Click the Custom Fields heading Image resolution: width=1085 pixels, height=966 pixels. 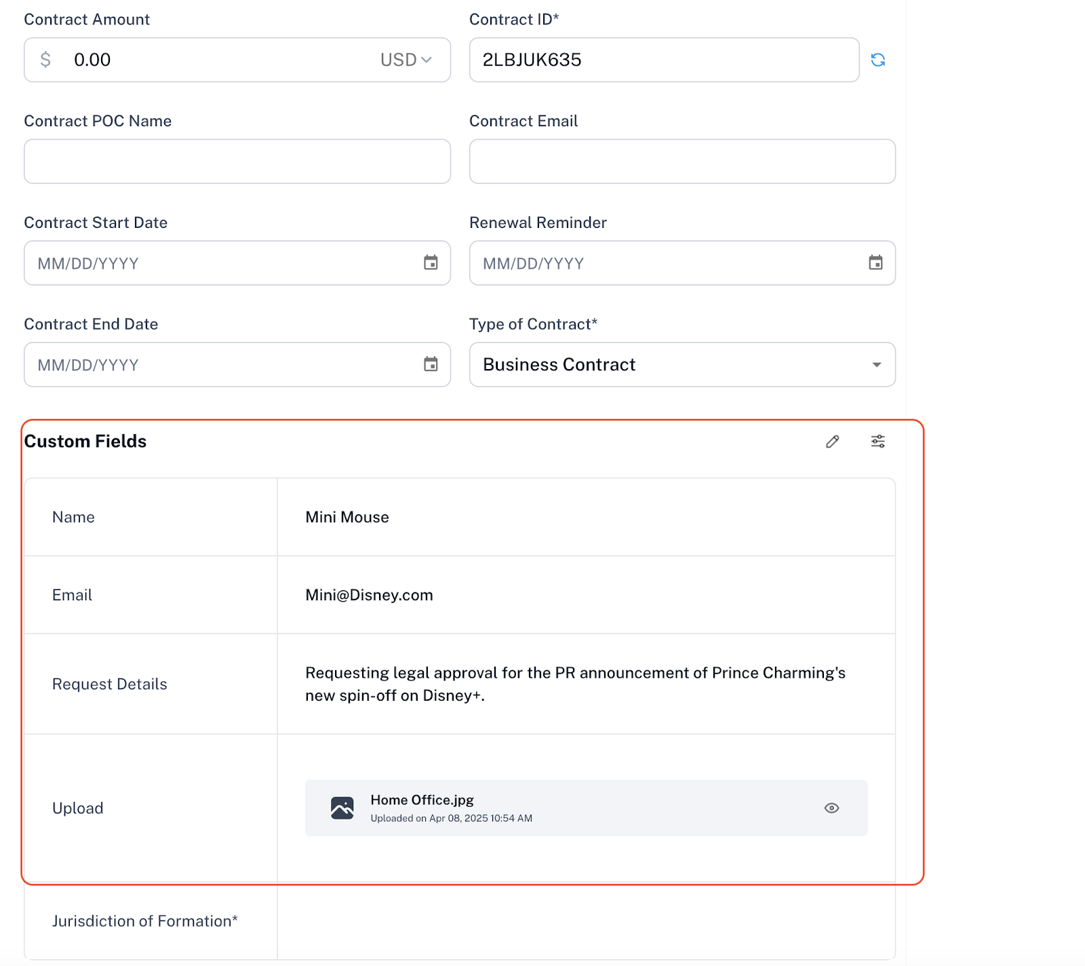coord(85,442)
